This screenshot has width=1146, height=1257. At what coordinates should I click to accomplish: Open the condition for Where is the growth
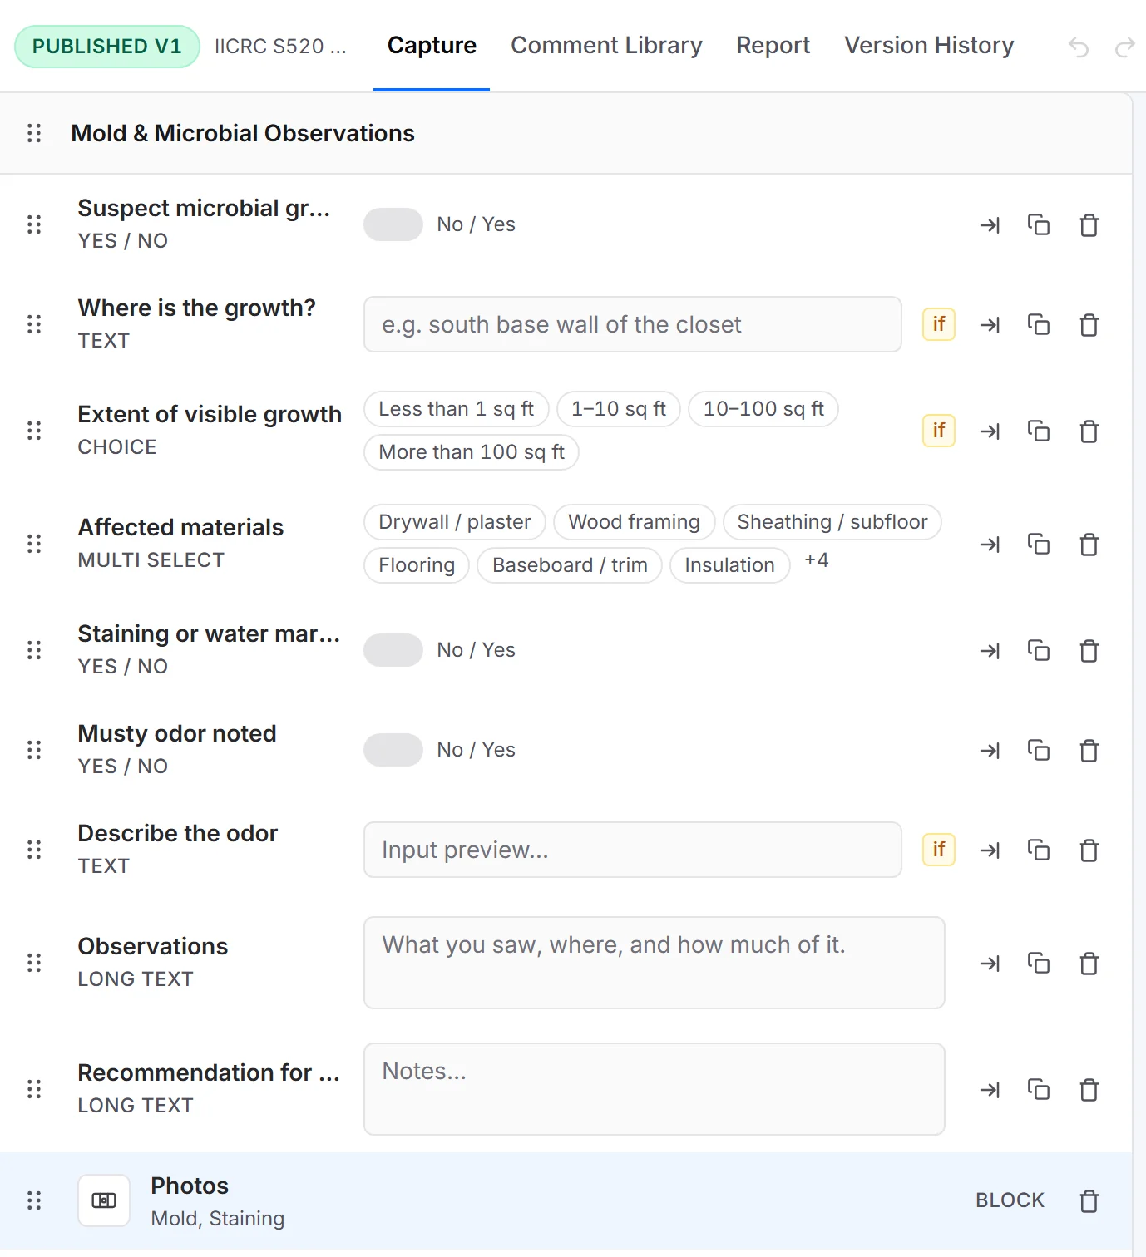click(x=939, y=324)
